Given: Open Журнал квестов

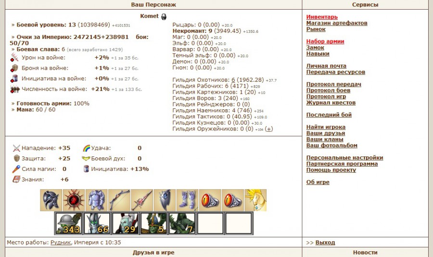Looking at the screenshot, I should [331, 103].
